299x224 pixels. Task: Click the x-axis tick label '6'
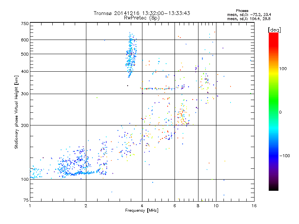pos(175,206)
